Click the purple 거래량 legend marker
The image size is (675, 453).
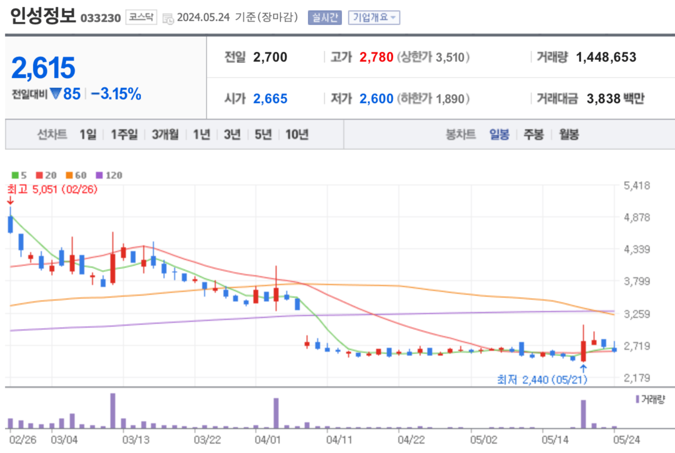(x=638, y=399)
